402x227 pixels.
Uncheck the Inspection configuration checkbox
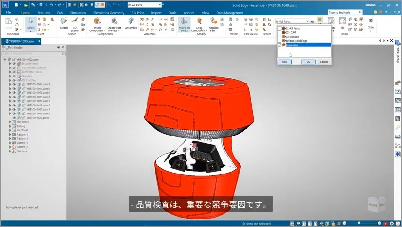[280, 45]
